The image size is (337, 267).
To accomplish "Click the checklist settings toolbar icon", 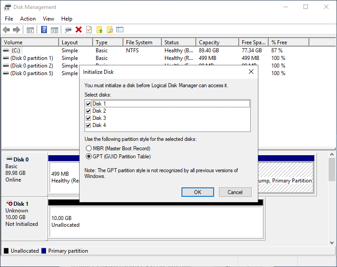I will point(120,30).
